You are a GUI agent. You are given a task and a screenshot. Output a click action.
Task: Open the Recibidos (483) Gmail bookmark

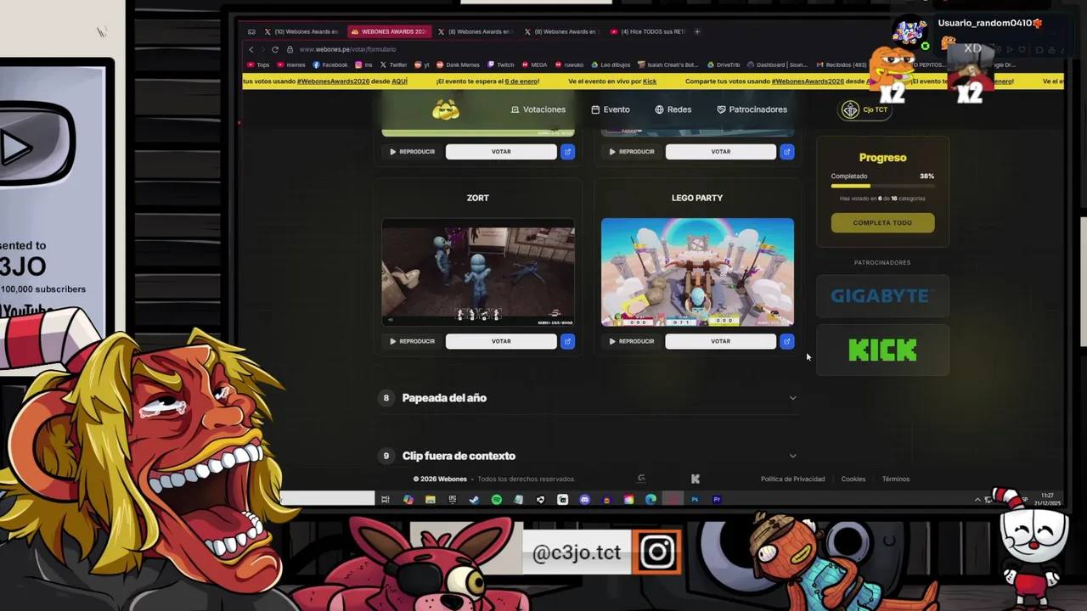click(842, 64)
